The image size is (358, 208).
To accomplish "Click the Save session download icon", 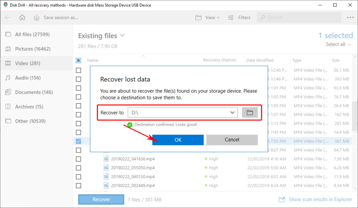I will pyautogui.click(x=37, y=18).
